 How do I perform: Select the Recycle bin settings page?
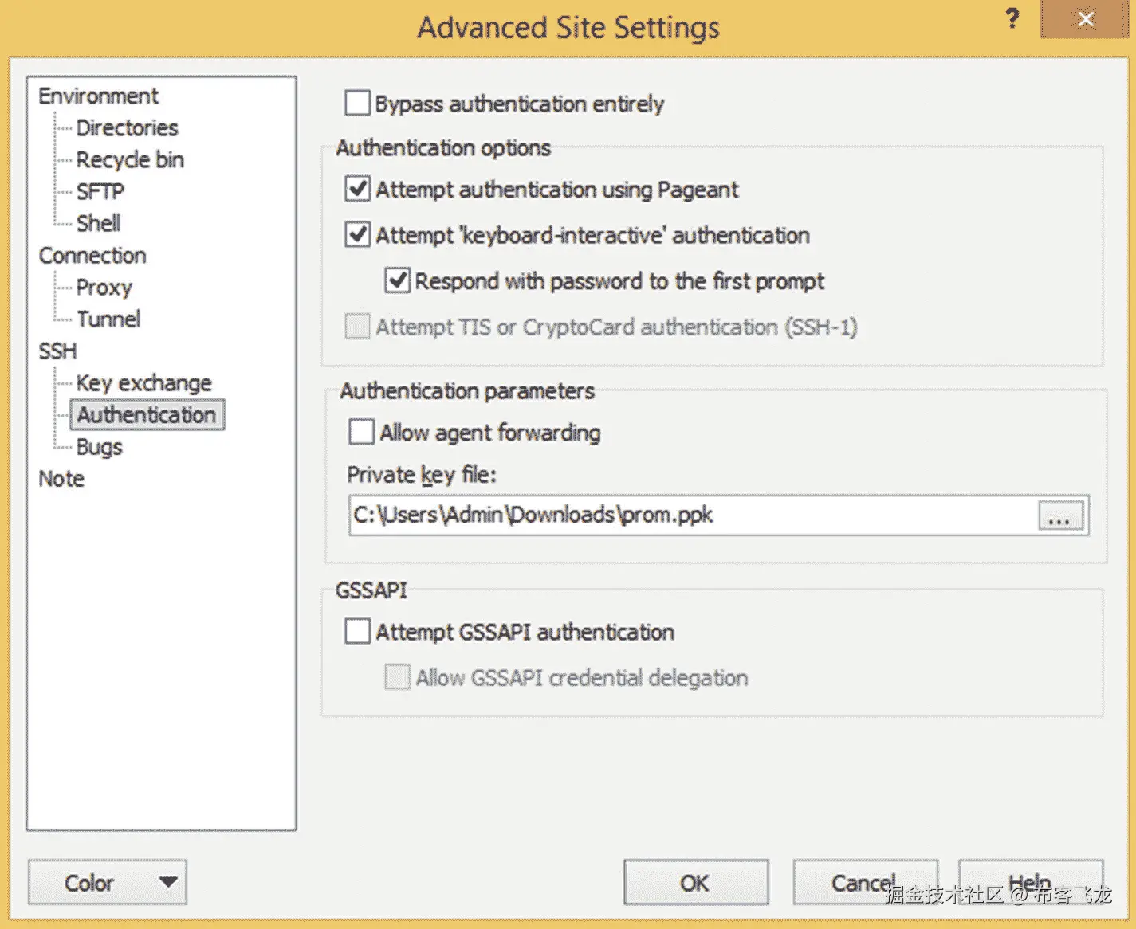[130, 159]
